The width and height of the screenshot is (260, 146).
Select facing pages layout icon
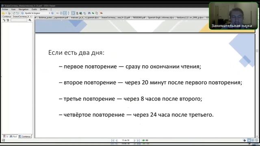tap(253, 140)
